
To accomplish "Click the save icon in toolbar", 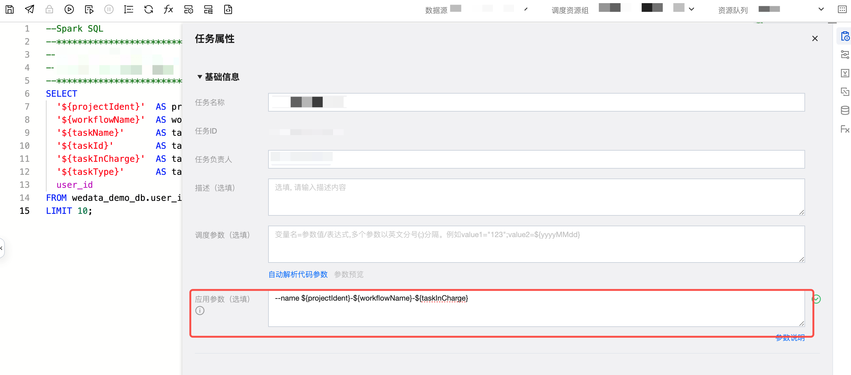I will pyautogui.click(x=10, y=10).
